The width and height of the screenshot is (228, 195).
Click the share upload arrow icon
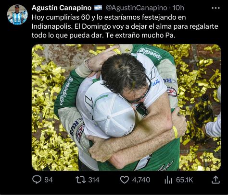point(215,180)
